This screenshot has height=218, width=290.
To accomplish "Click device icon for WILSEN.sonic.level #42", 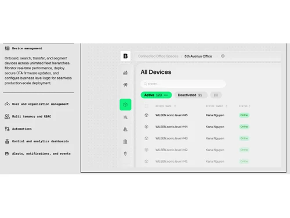I will coord(146,150).
